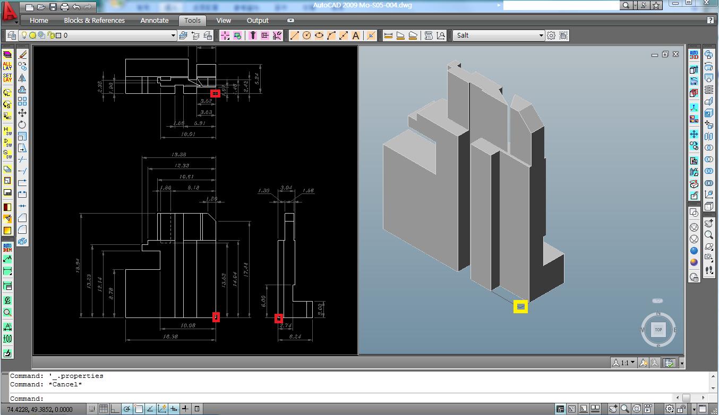
Task: Click the Favorites star icon in title bar
Action: point(656,5)
